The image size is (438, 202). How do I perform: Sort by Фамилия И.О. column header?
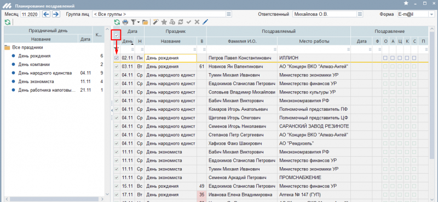[x=242, y=41]
